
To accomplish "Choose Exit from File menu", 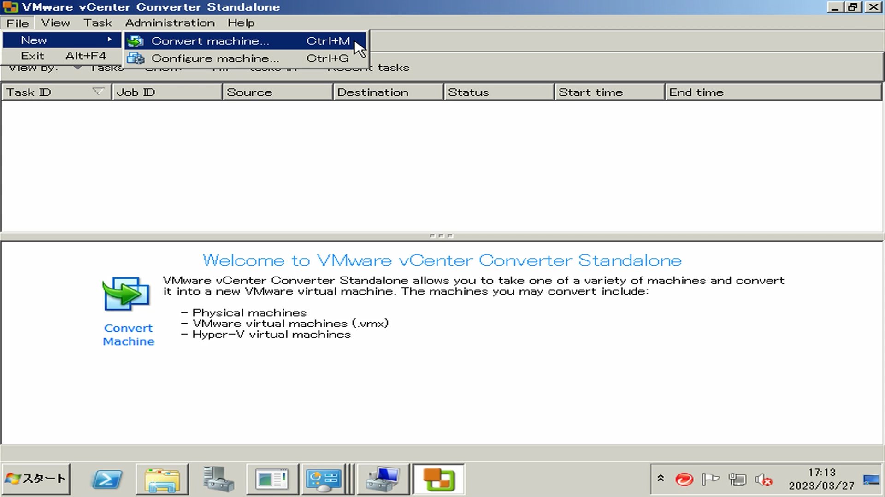I will [x=62, y=56].
